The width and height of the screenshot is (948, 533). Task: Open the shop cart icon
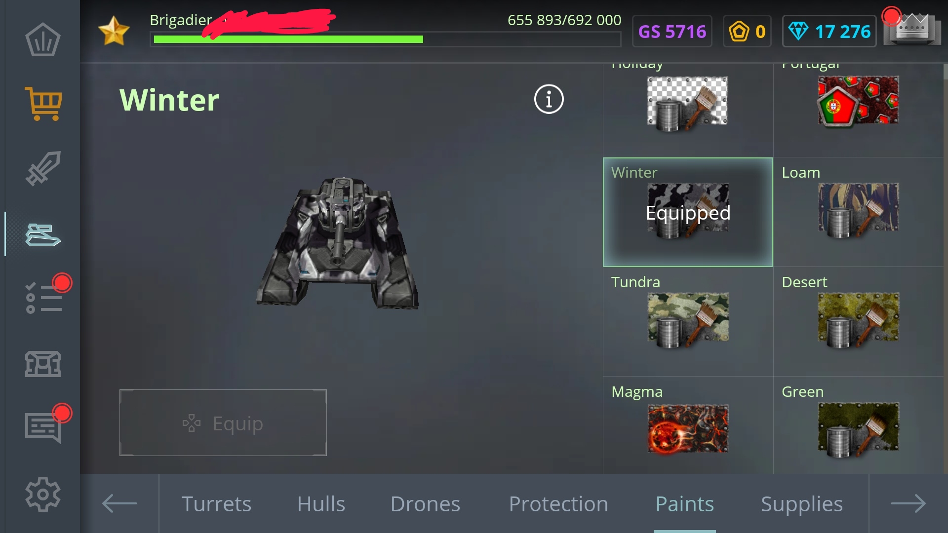pos(43,104)
